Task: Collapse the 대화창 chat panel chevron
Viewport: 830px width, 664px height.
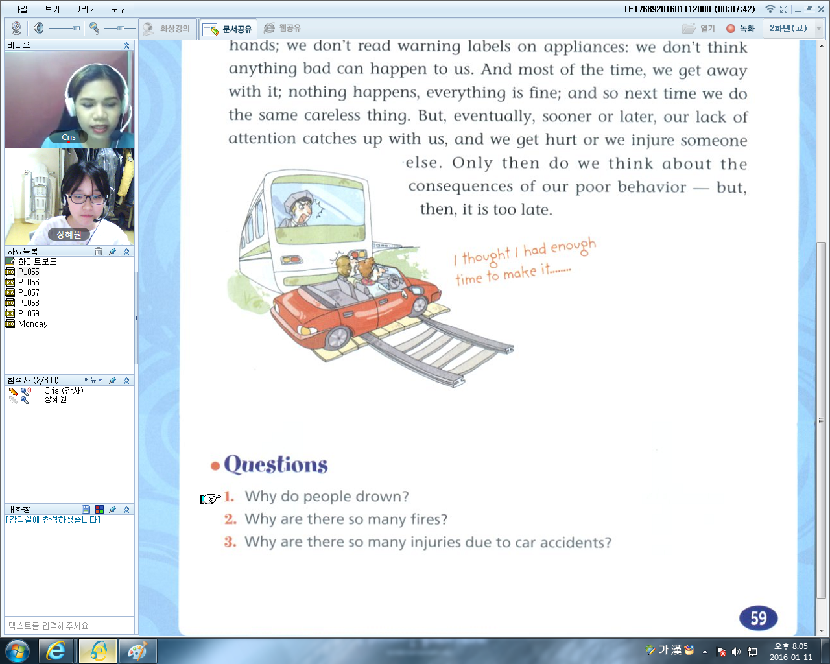Action: tap(126, 510)
